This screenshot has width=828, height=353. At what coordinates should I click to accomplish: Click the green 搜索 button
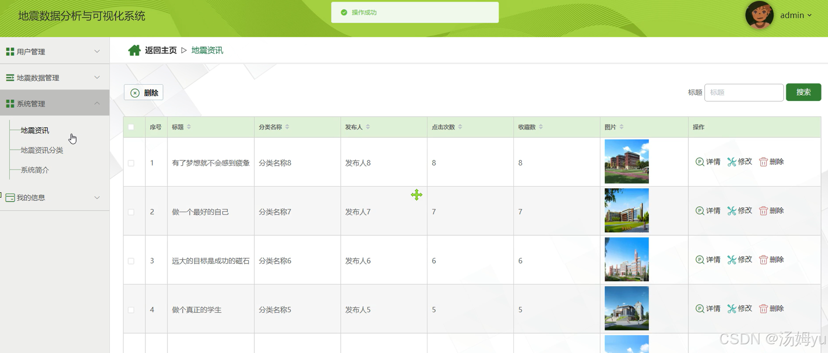pyautogui.click(x=803, y=92)
